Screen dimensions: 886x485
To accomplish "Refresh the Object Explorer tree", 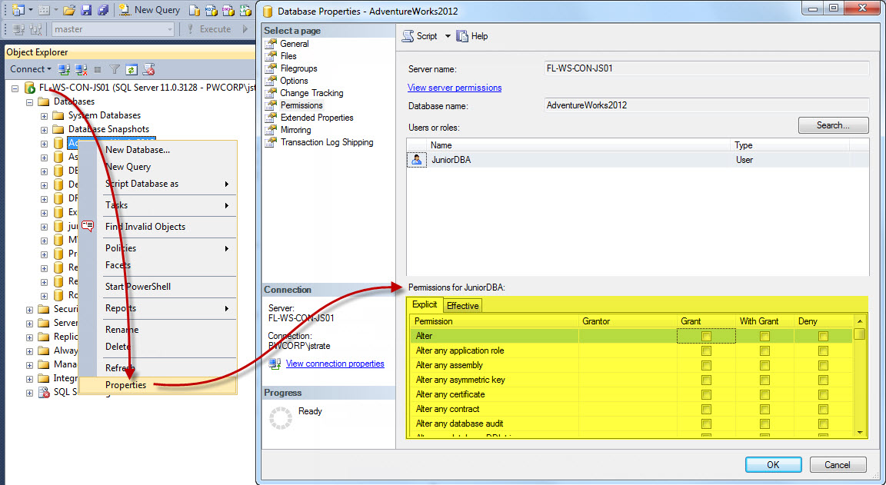I will click(x=132, y=69).
